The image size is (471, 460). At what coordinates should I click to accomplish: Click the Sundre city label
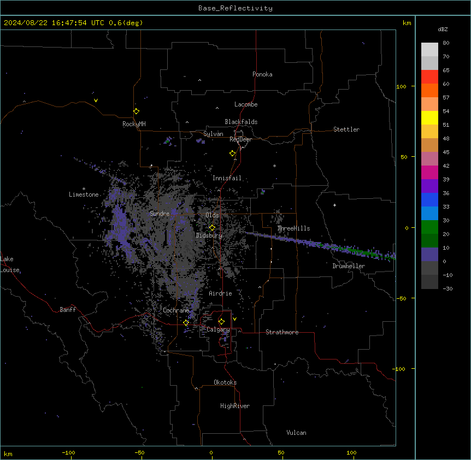pyautogui.click(x=160, y=214)
